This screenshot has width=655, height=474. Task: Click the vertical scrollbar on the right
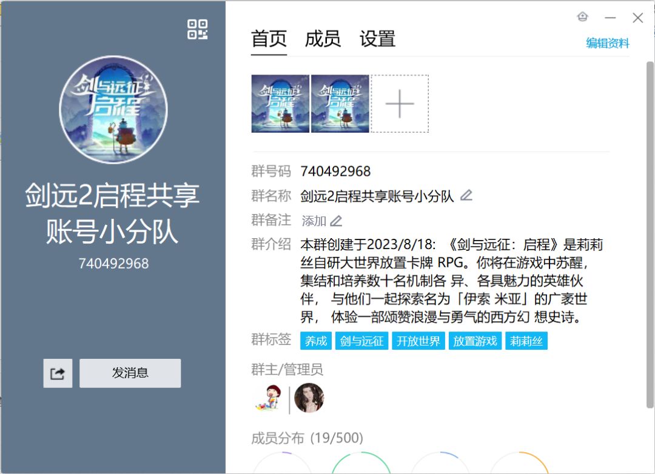(650, 235)
